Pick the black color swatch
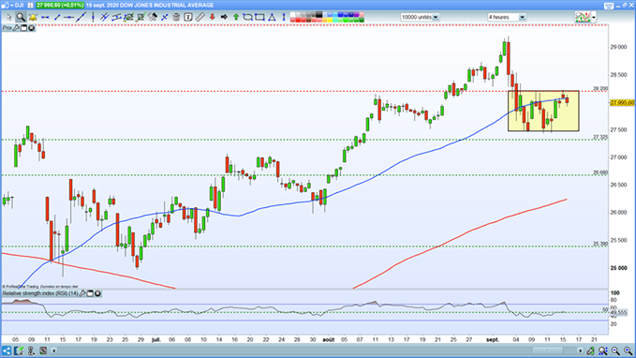This screenshot has height=358, width=636. click(319, 15)
